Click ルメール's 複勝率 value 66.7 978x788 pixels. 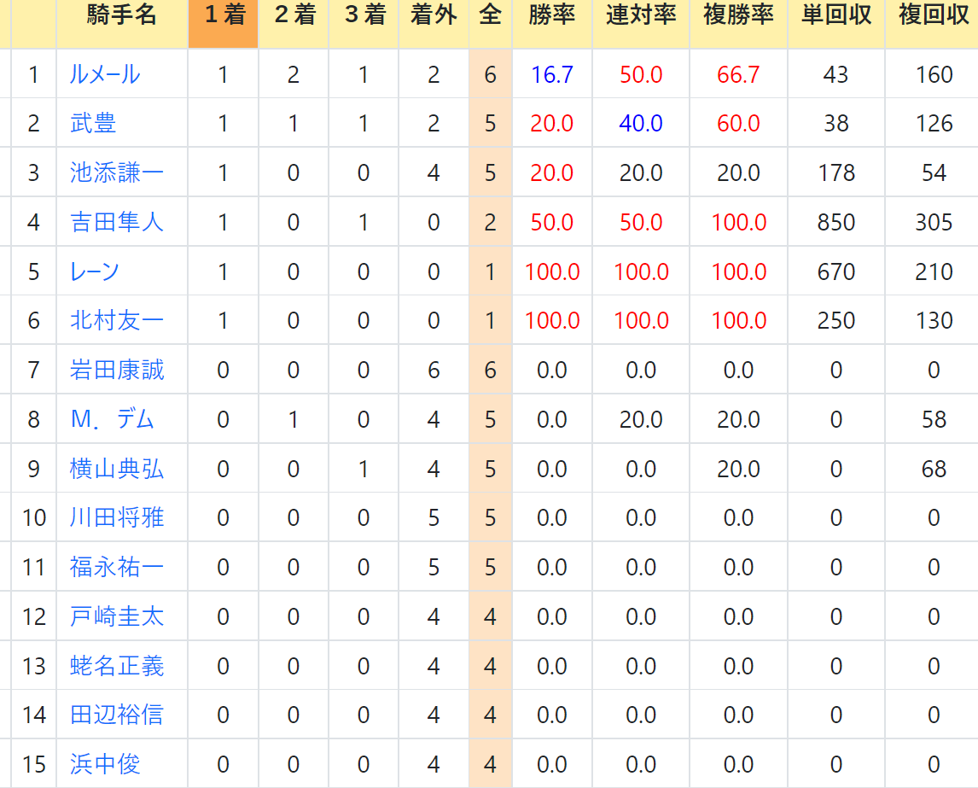[x=738, y=75]
